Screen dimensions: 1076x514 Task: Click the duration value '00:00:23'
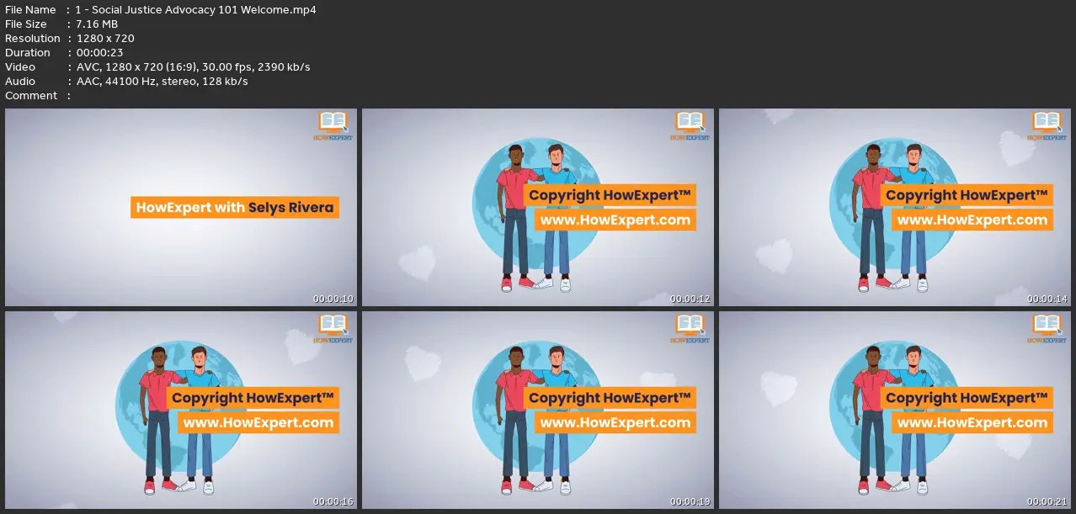[x=100, y=53]
